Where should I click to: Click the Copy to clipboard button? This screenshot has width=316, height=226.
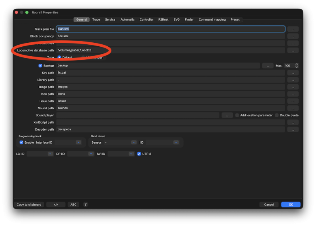tap(29, 205)
